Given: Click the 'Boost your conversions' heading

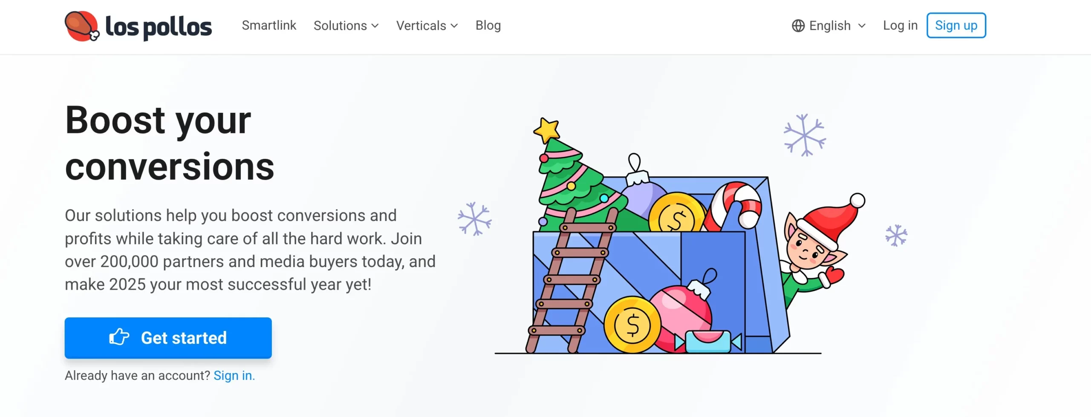Looking at the screenshot, I should pyautogui.click(x=170, y=143).
